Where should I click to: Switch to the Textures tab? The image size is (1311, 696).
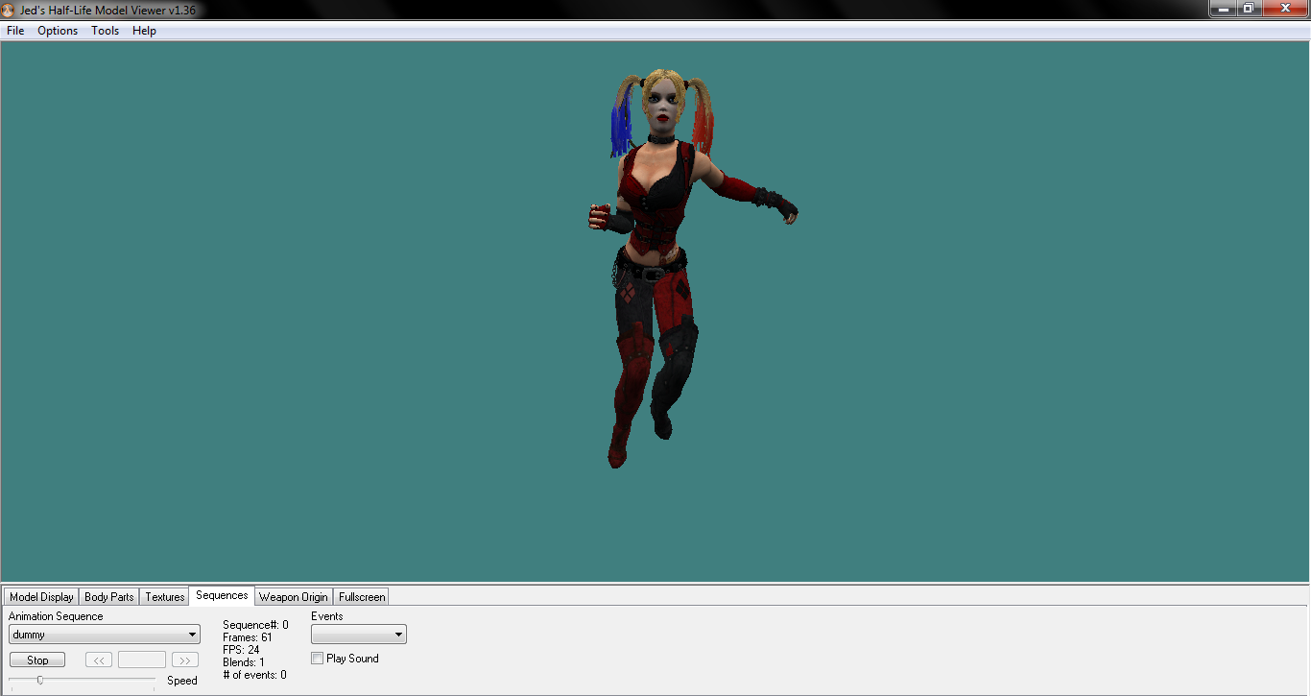165,597
